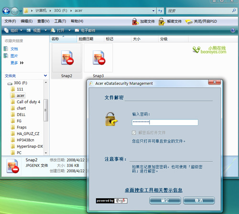Screen dimensions: 239x214
Task: Click the 视图 views icon
Action: (29, 30)
